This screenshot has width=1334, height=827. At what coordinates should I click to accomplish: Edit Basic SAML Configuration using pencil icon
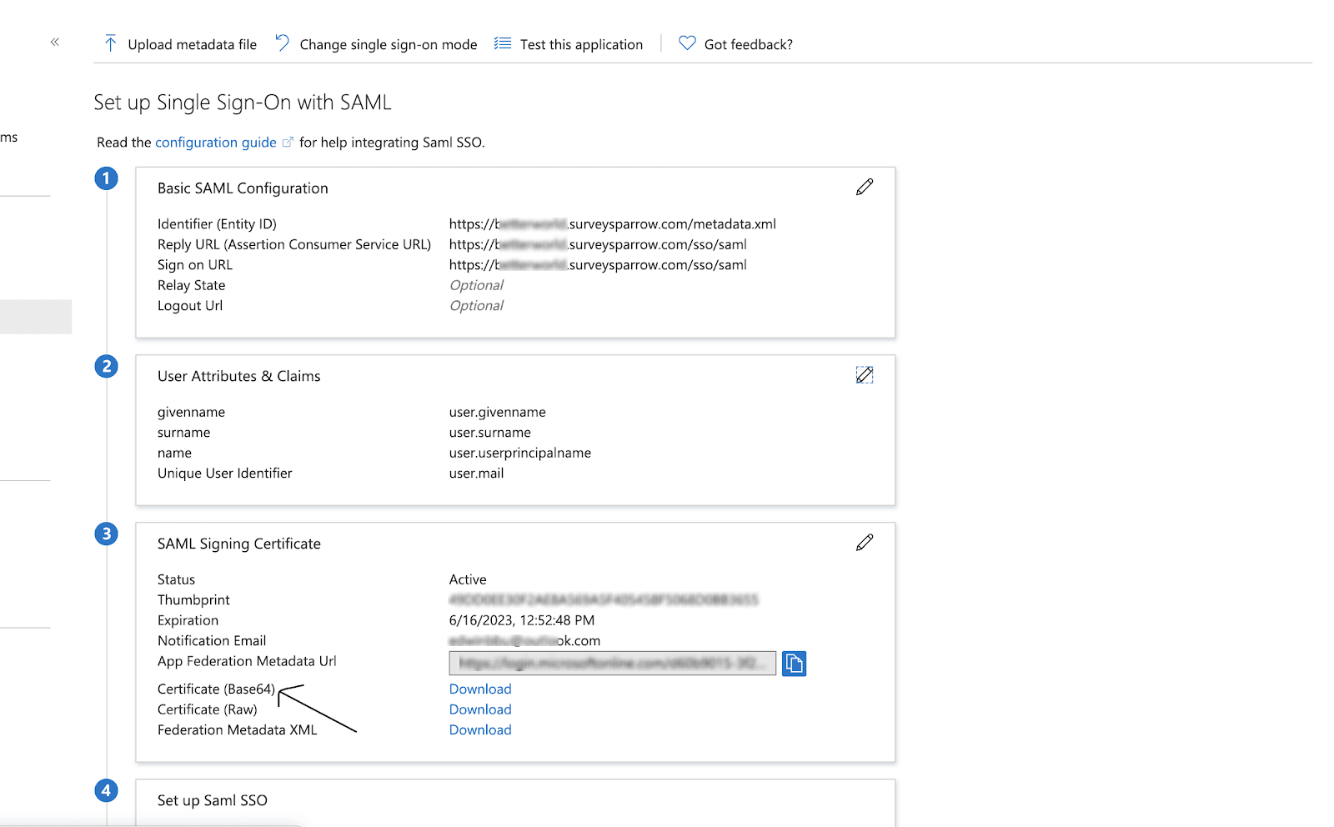pos(865,188)
